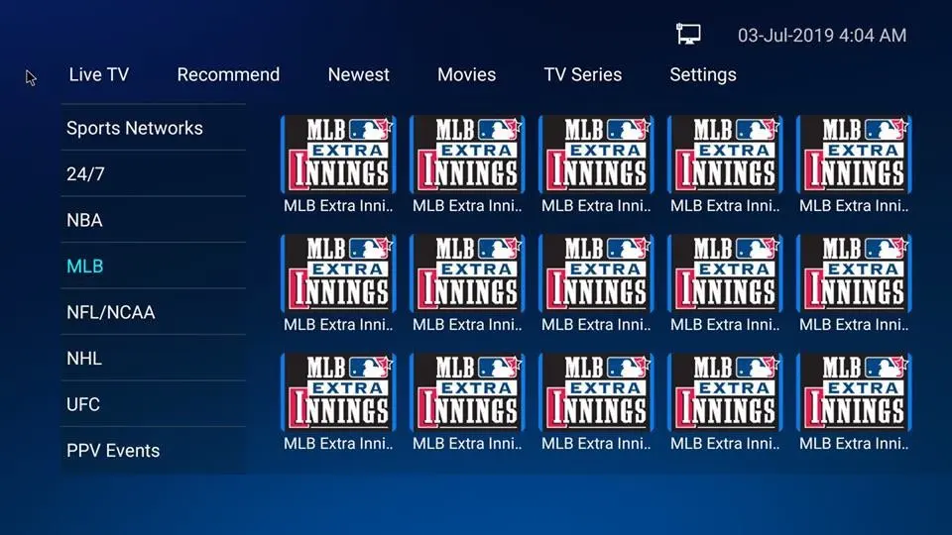Choose the NHL category

154,359
